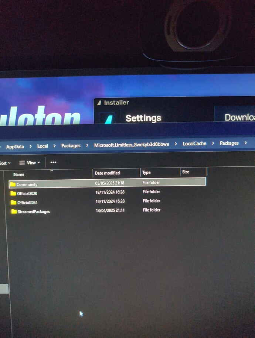The width and height of the screenshot is (255, 338).
Task: Open the three-dot See more menu
Action: tap(54, 162)
